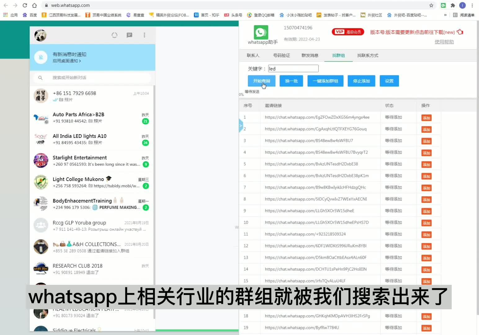Open 阅读清单 reading list

[x=463, y=15]
